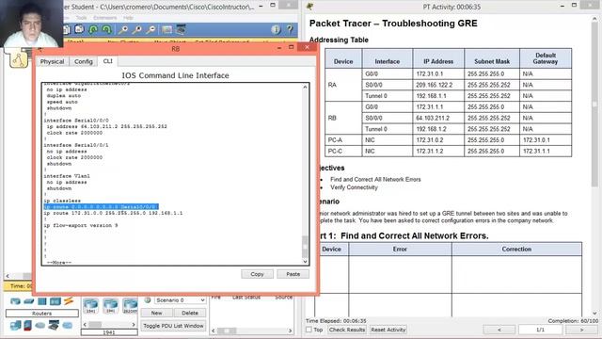
Task: Open the Tools menu
Action: 82,18
